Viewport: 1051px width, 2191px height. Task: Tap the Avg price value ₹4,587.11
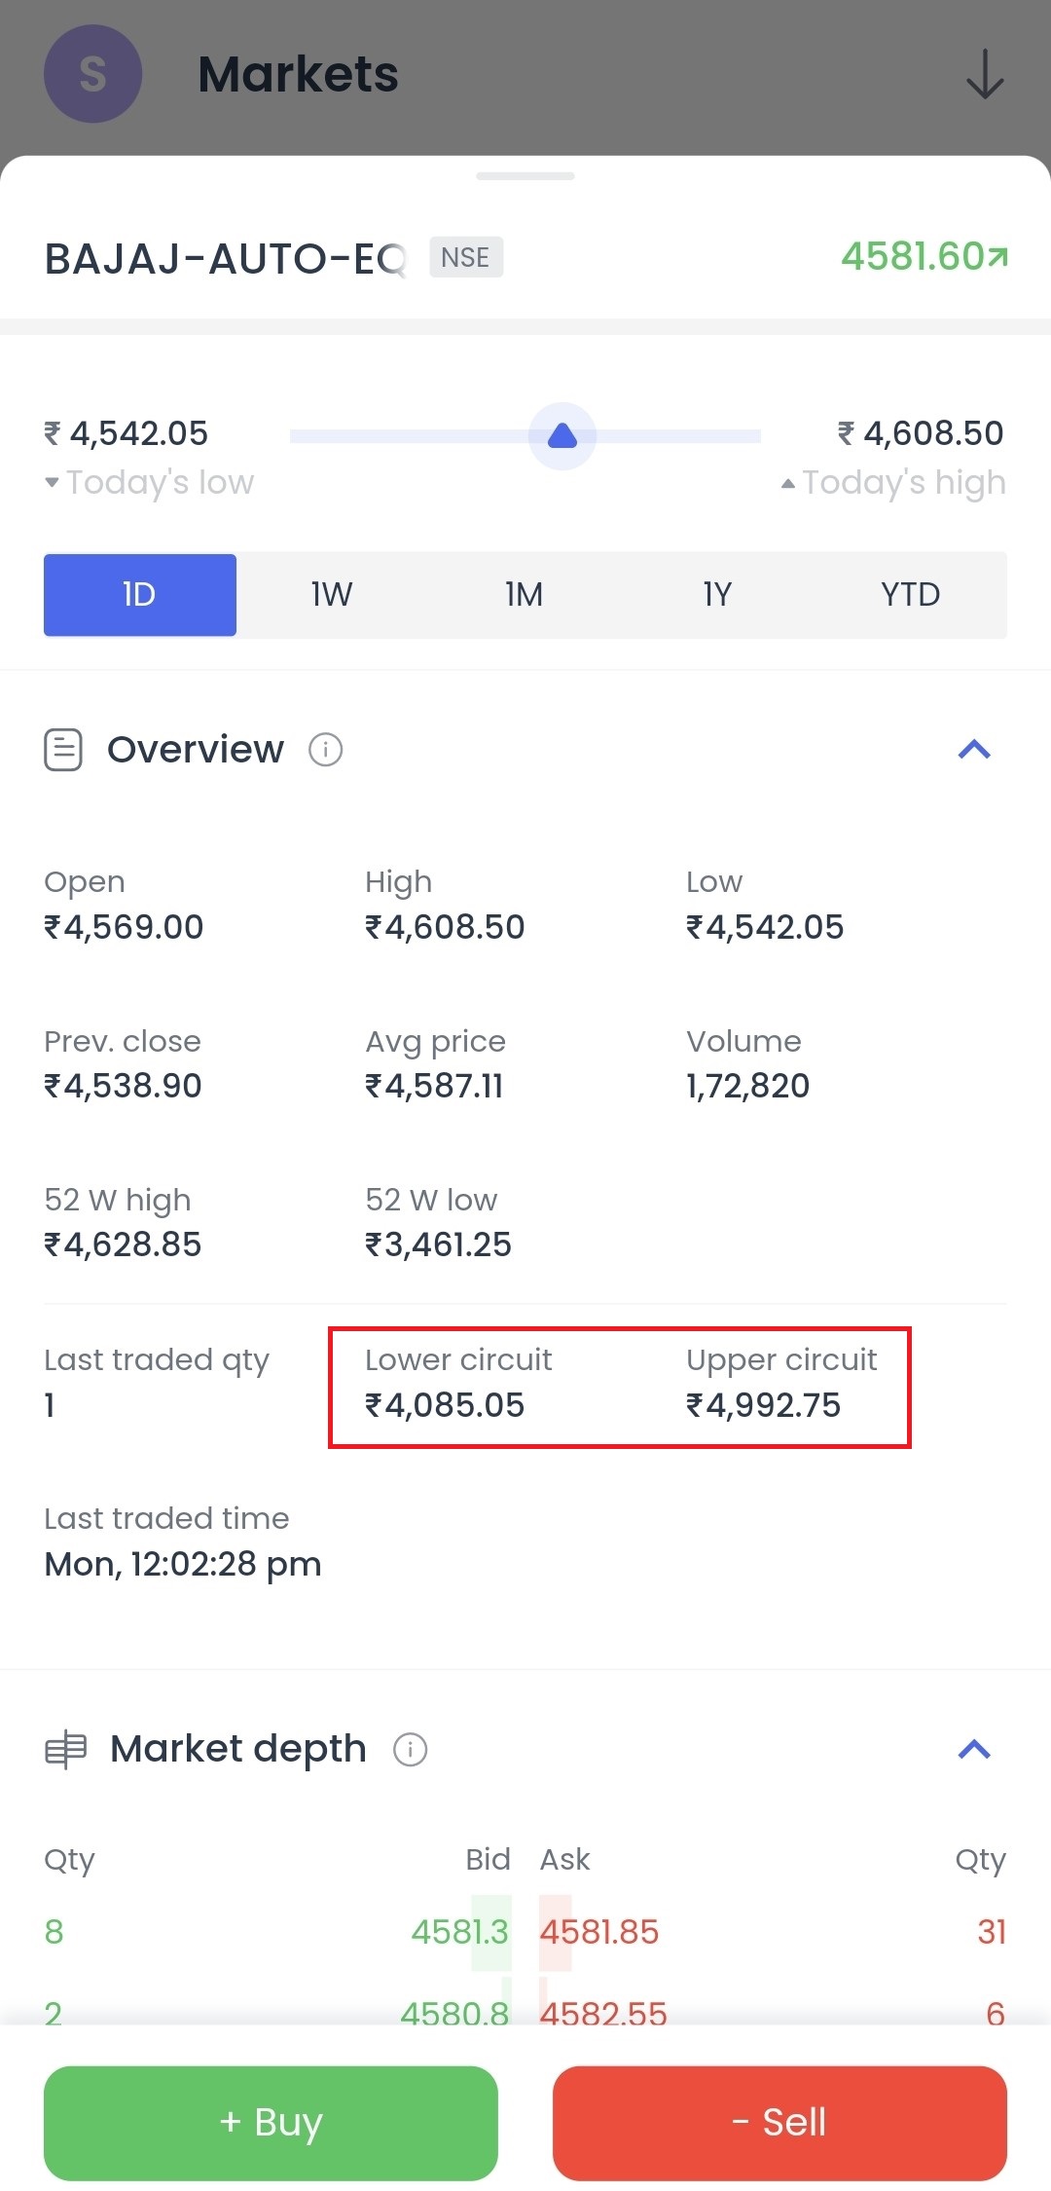click(x=434, y=1086)
